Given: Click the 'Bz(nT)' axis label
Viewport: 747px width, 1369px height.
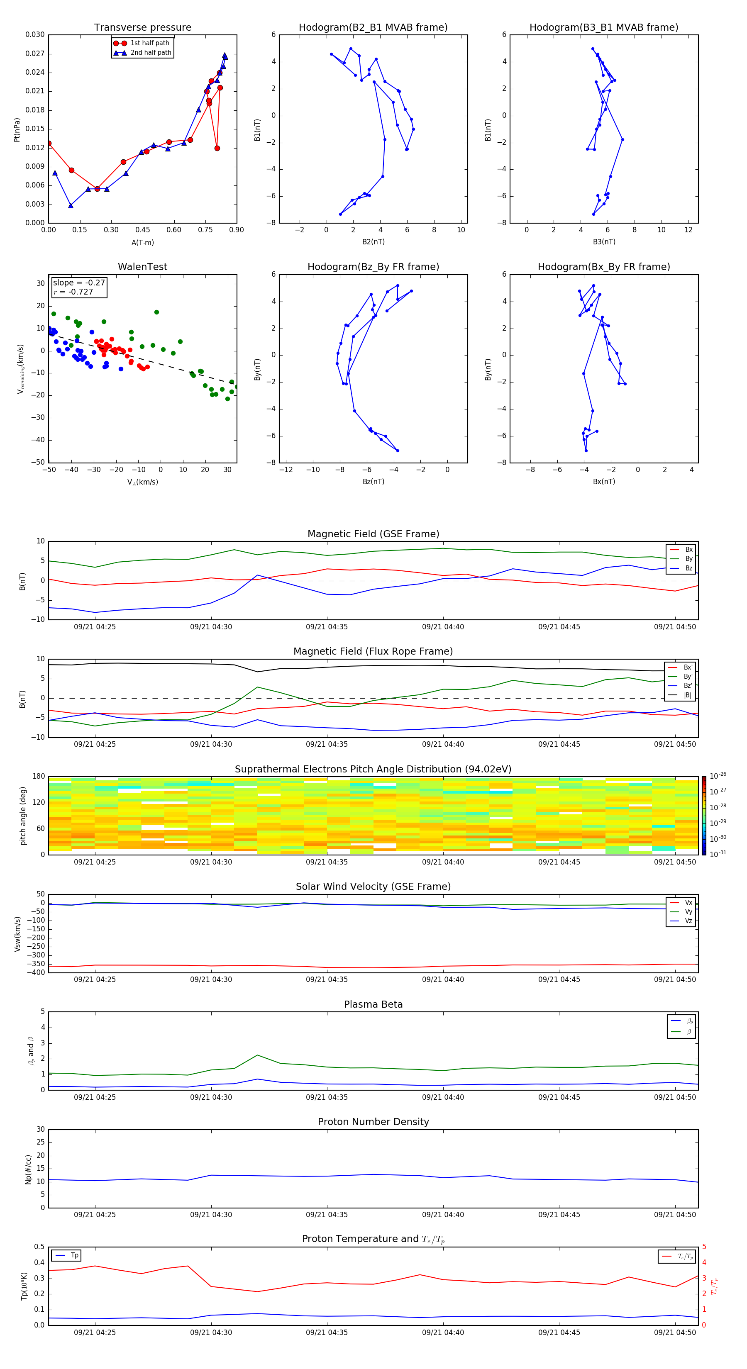Looking at the screenshot, I should (373, 482).
